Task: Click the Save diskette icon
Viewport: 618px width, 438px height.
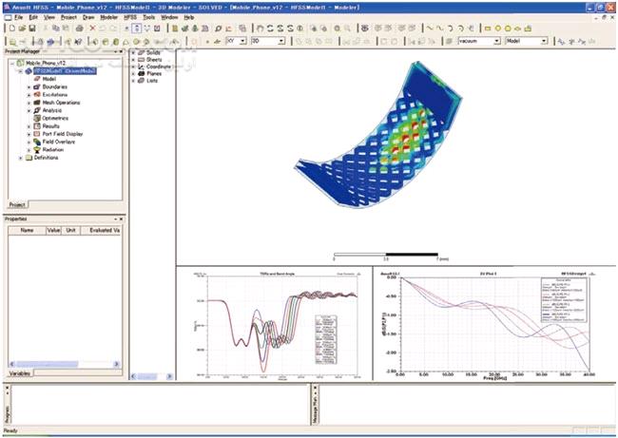Action: 32,29
